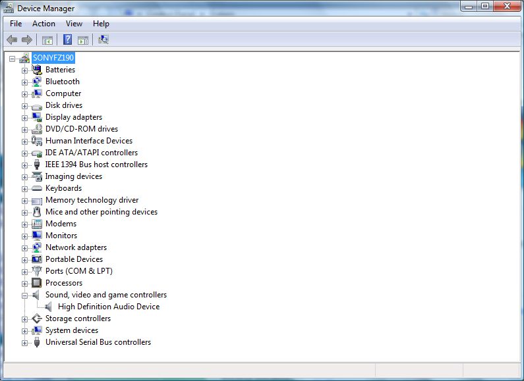
Task: Click the Disk drives icon
Action: 37,107
